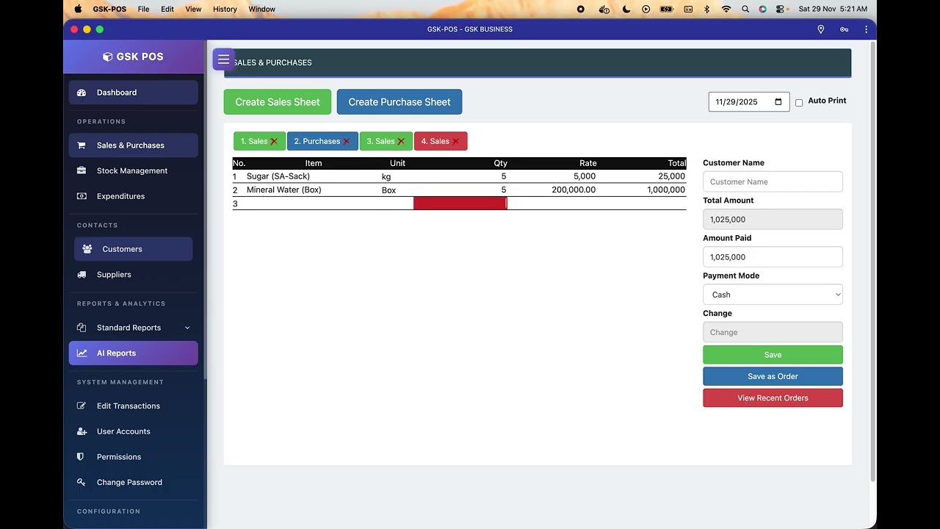This screenshot has height=529, width=940.
Task: Click the Customer Name input field
Action: [x=773, y=181]
